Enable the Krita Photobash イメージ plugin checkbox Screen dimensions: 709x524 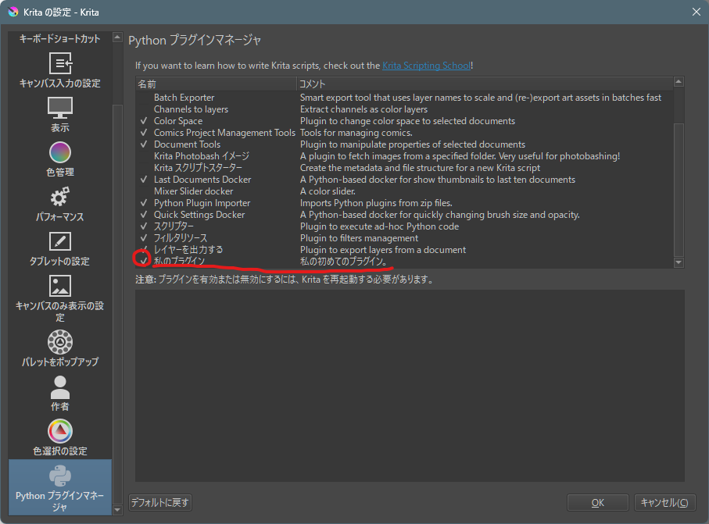144,156
